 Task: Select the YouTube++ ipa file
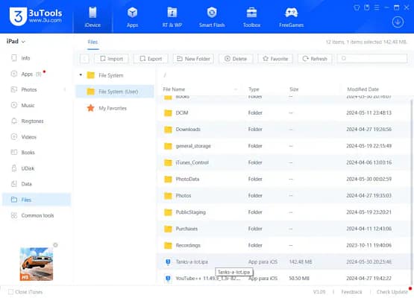(x=284, y=278)
